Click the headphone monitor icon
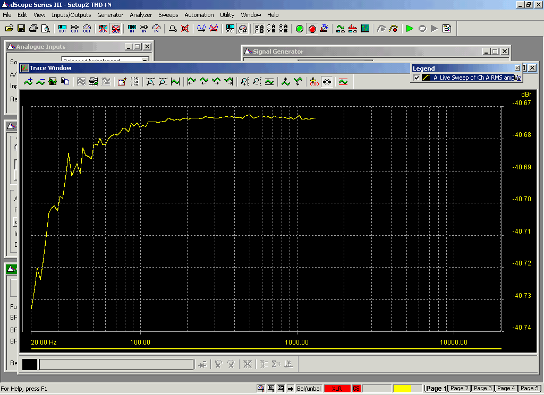Image resolution: width=544 pixels, height=395 pixels. coord(173,29)
